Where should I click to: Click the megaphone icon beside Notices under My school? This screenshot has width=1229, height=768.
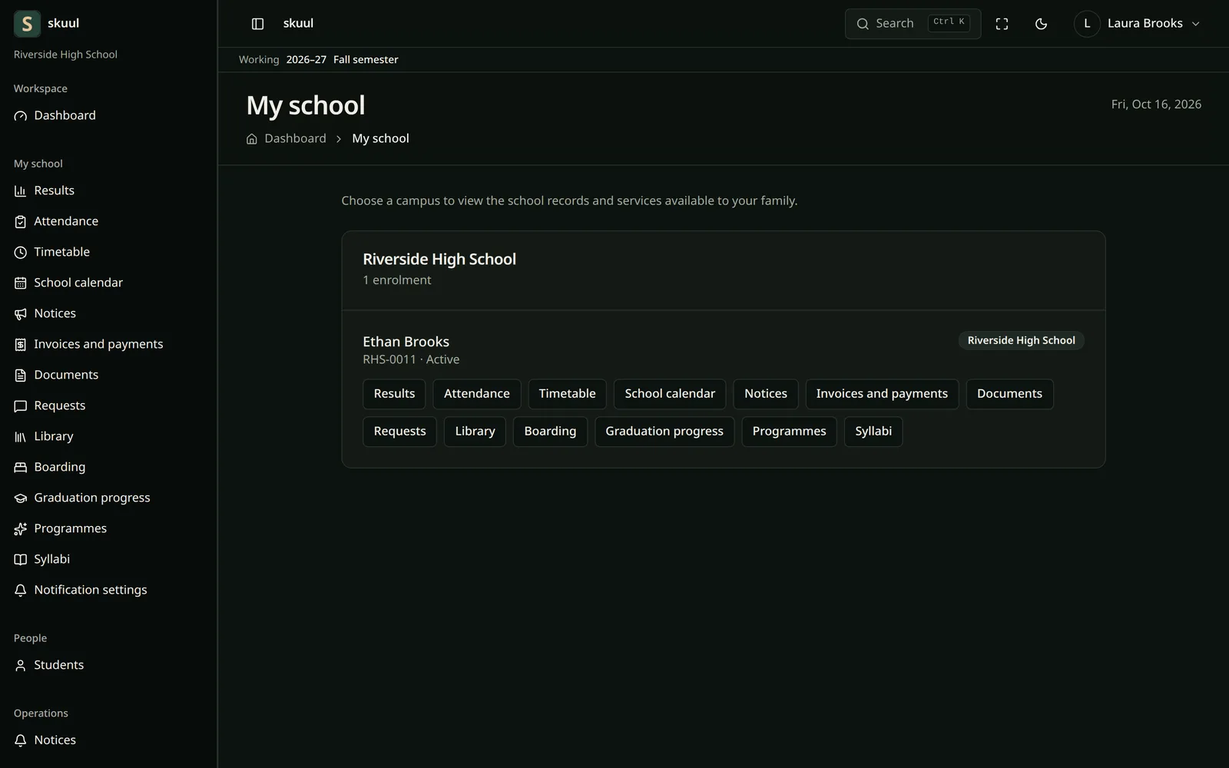click(x=21, y=314)
